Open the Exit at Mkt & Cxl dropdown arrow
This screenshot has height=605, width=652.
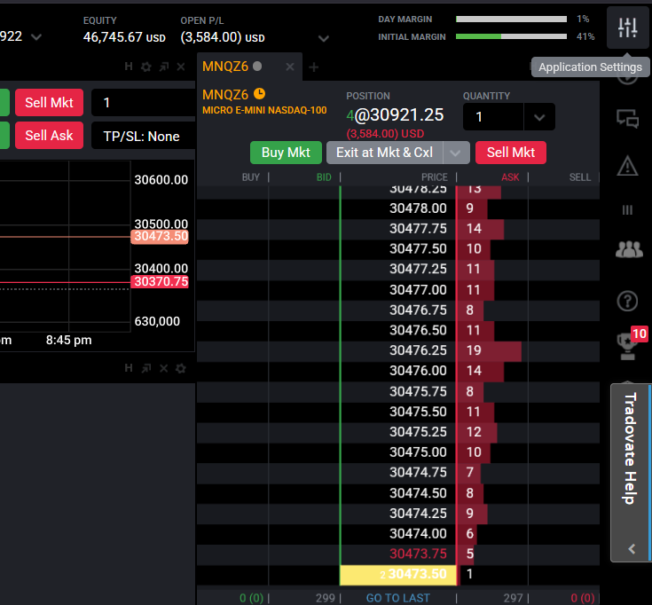456,153
